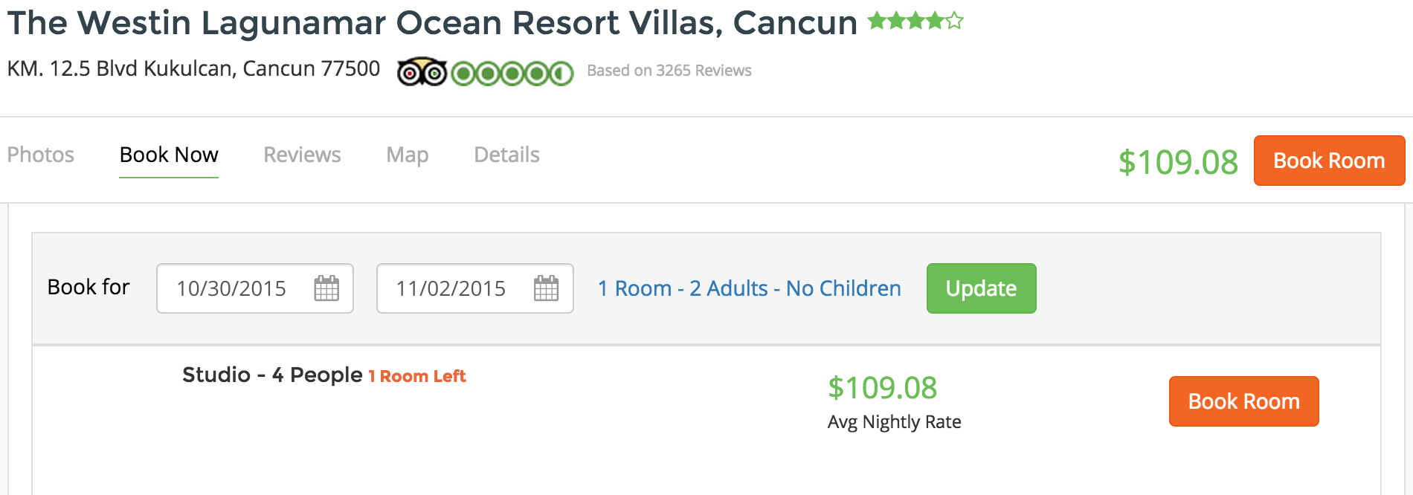Stay on the Book Now tab
This screenshot has width=1413, height=495.
(169, 155)
